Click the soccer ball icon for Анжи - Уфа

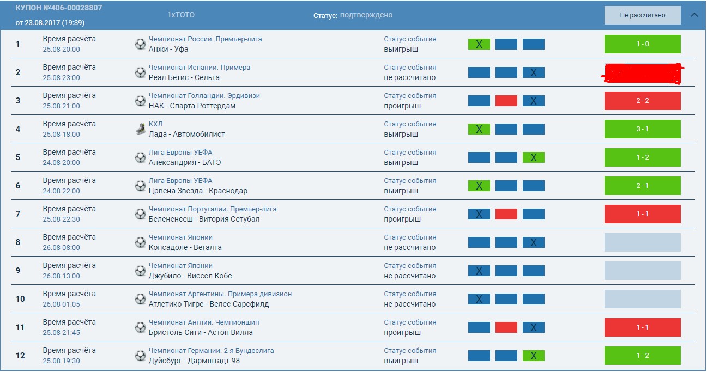[140, 44]
